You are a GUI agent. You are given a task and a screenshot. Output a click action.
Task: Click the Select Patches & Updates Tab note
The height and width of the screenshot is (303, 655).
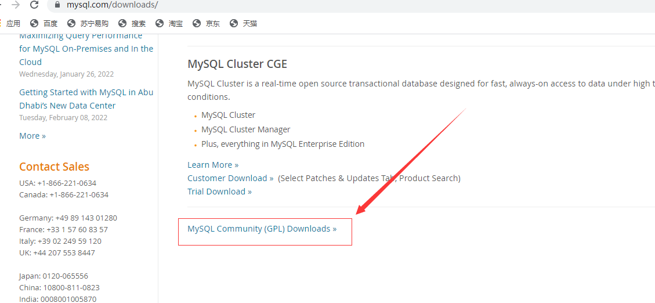coord(370,178)
